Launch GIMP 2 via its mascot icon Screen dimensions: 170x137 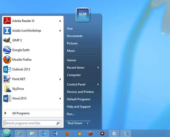click(x=7, y=40)
